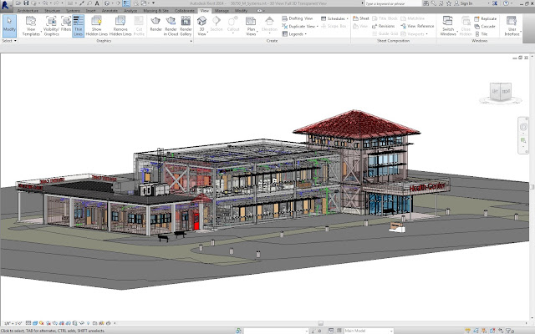The height and width of the screenshot is (334, 535).
Task: Switch to the Manage ribbon tab
Action: pos(222,11)
